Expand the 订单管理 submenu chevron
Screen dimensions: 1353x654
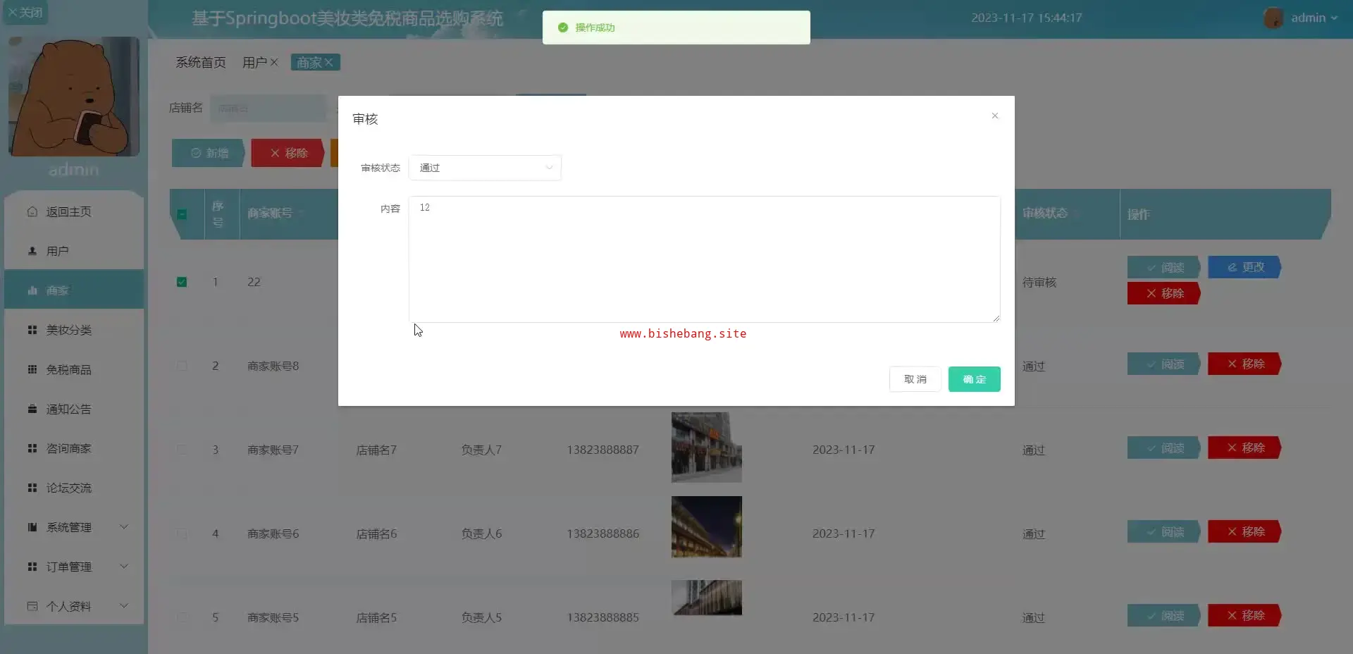pos(124,567)
